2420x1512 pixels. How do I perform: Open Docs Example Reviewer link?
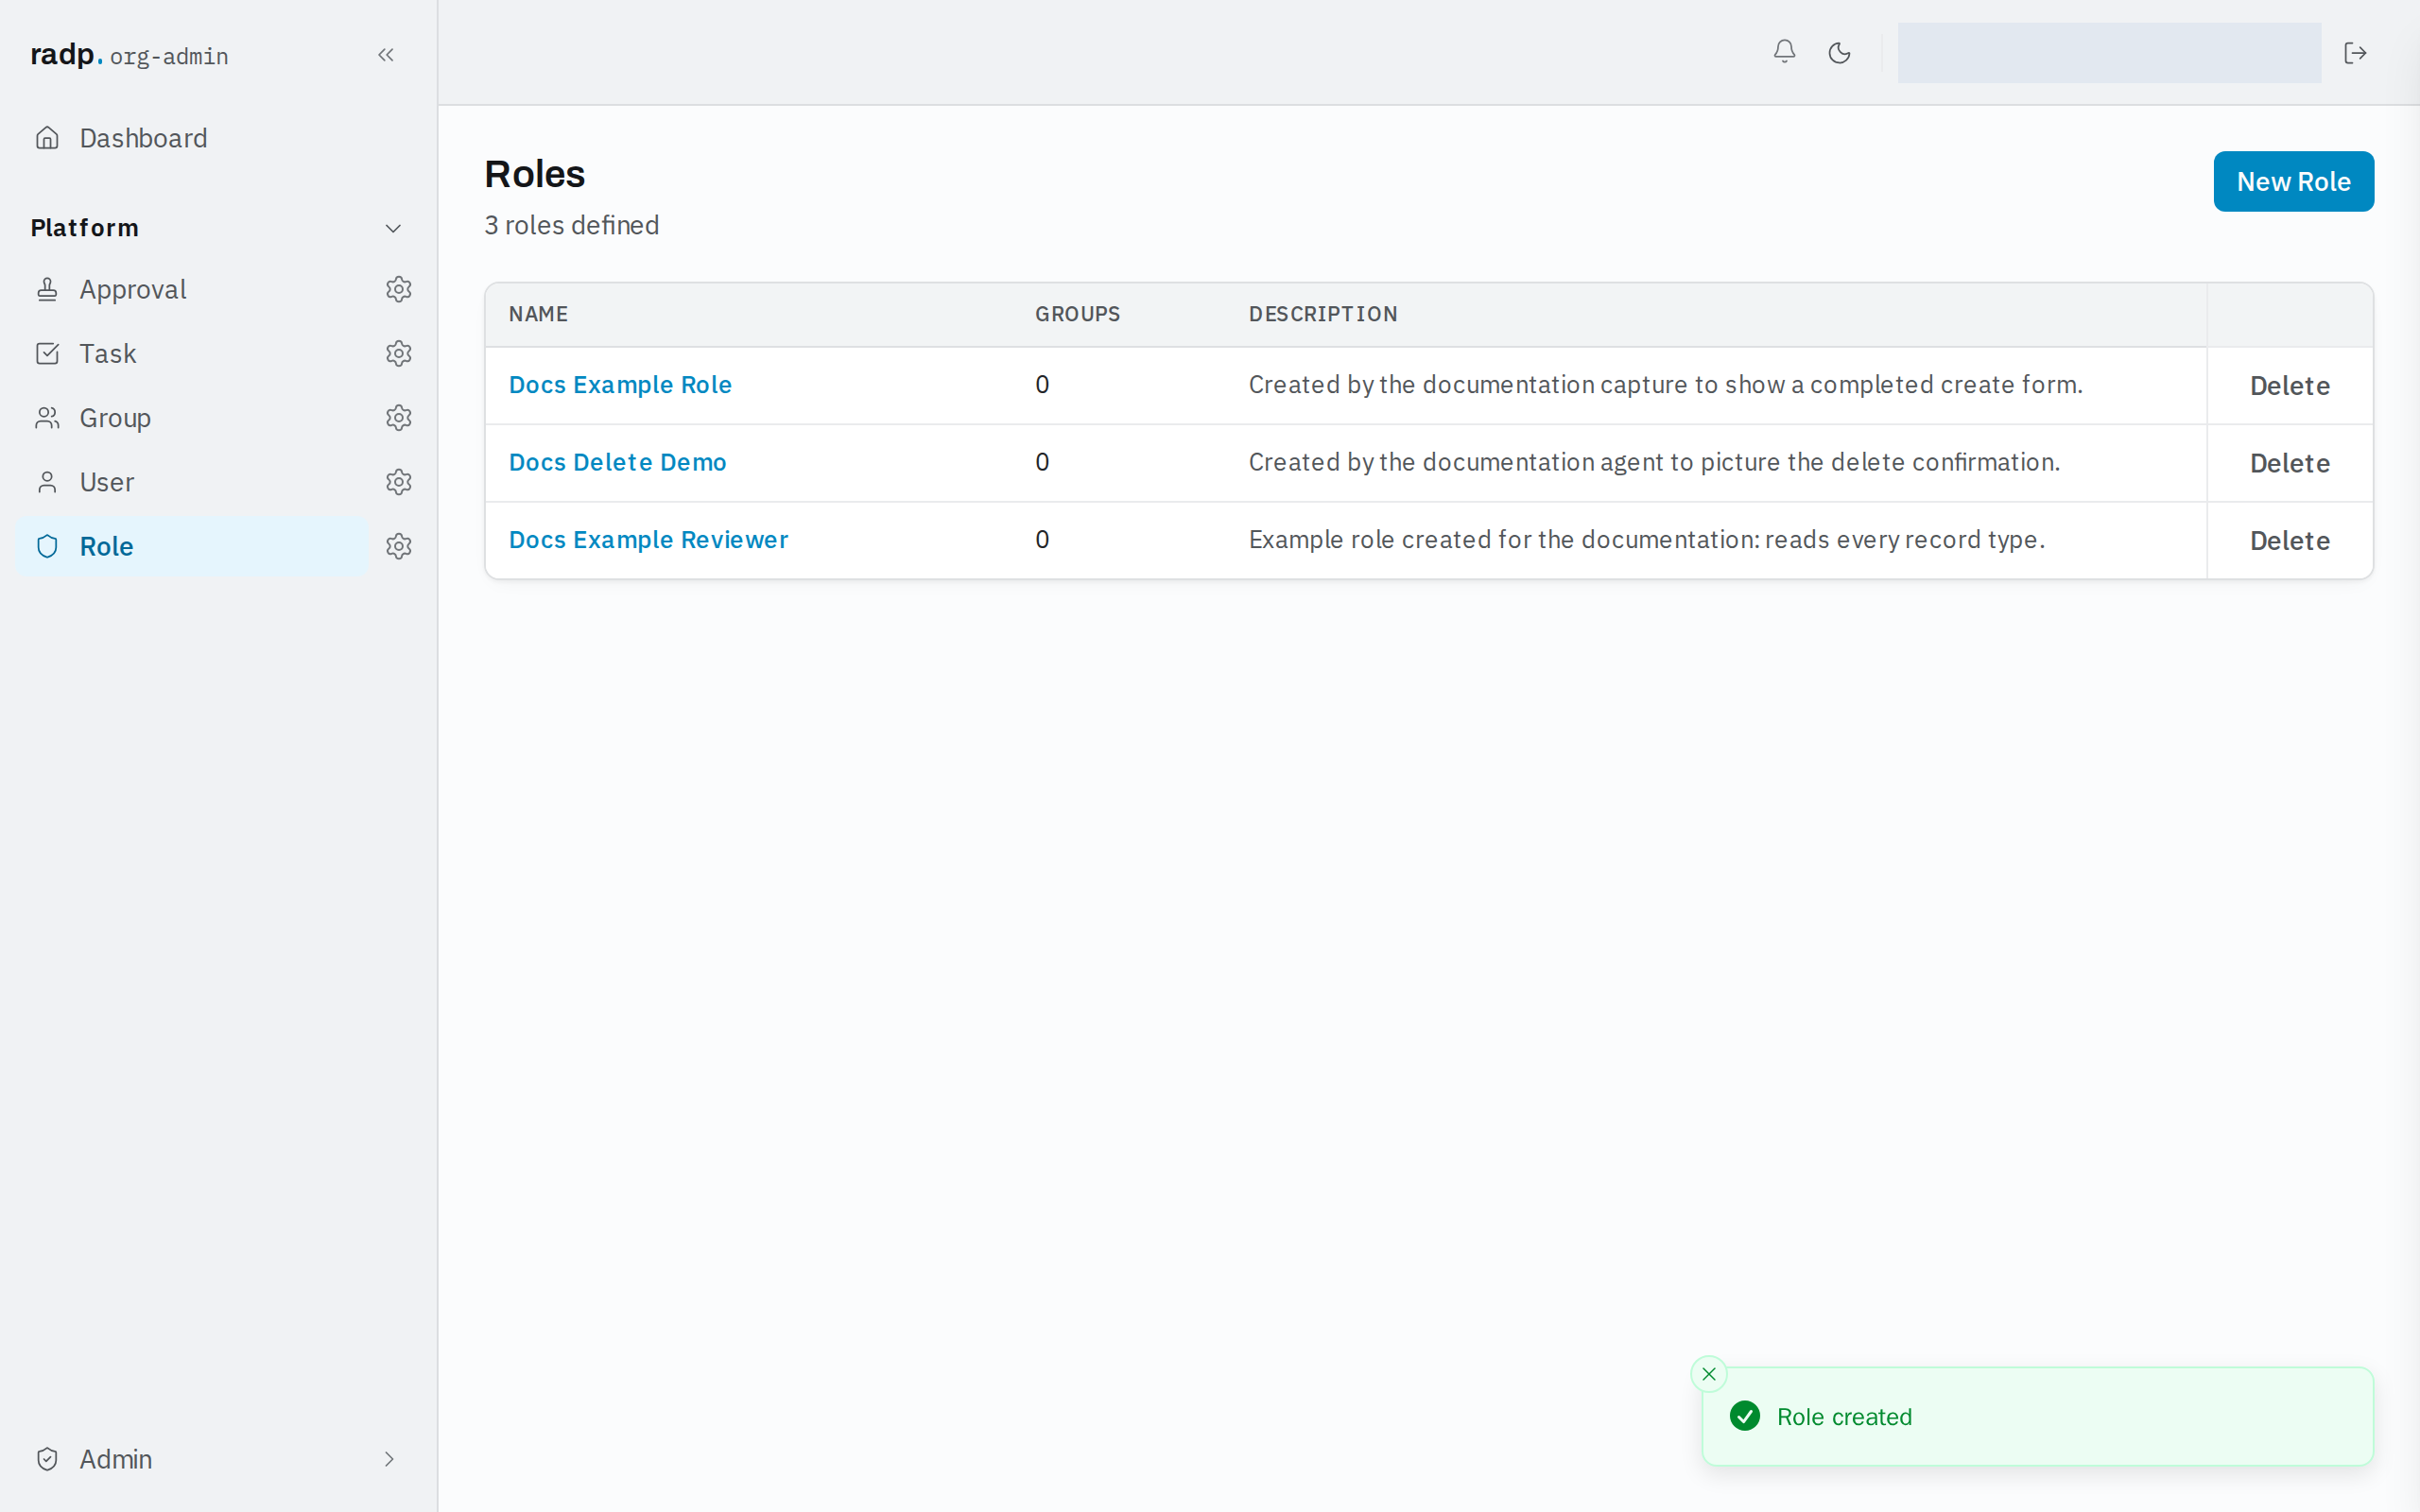click(648, 540)
